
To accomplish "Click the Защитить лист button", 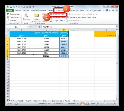I will [57, 14].
